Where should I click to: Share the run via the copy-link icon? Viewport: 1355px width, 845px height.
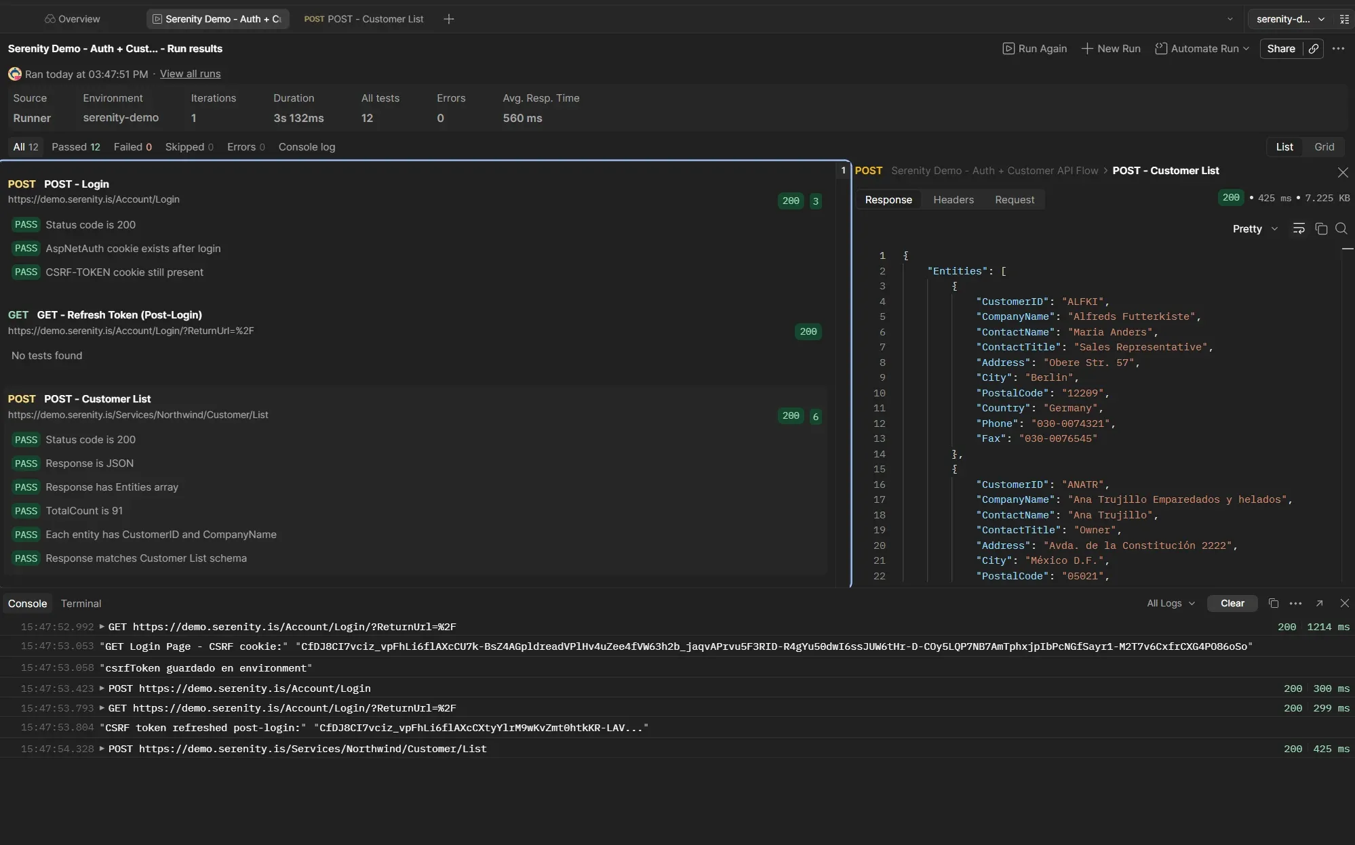[1314, 48]
